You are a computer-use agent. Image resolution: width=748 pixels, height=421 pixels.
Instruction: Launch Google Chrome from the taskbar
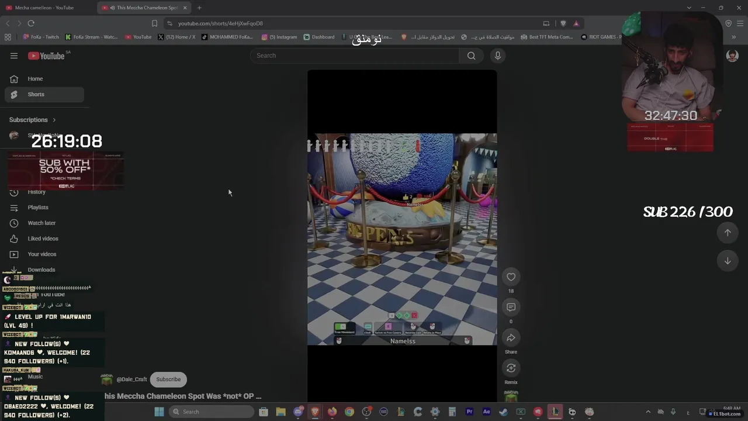(x=349, y=412)
